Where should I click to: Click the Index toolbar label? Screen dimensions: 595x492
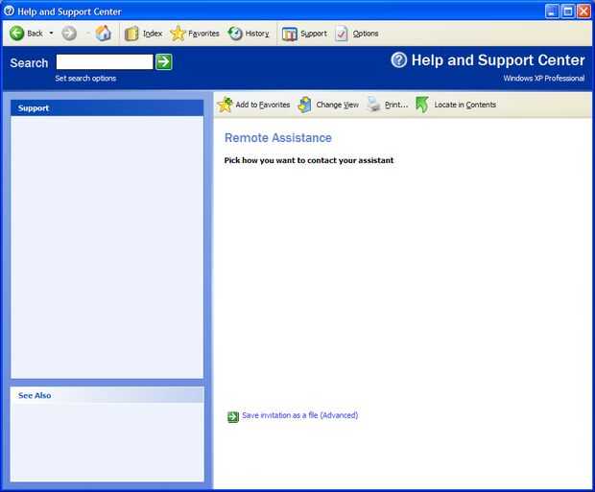click(x=153, y=34)
